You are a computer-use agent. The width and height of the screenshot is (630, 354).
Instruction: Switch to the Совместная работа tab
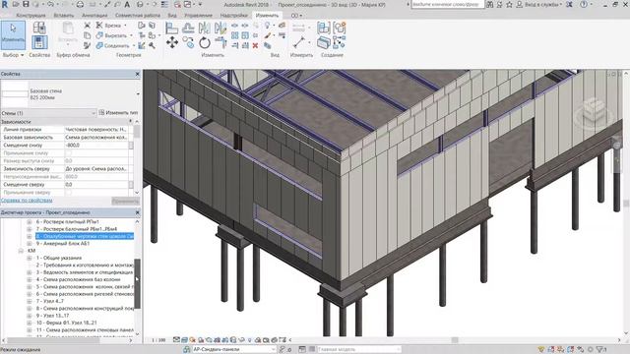[138, 16]
